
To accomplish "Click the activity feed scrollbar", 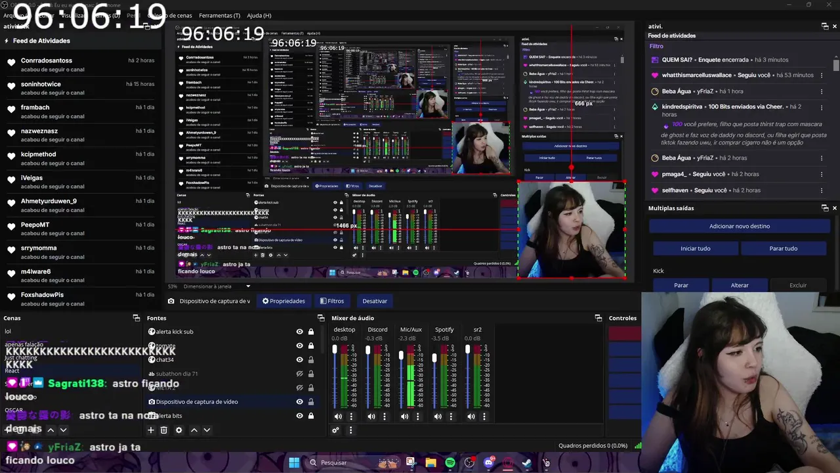I will [x=836, y=66].
